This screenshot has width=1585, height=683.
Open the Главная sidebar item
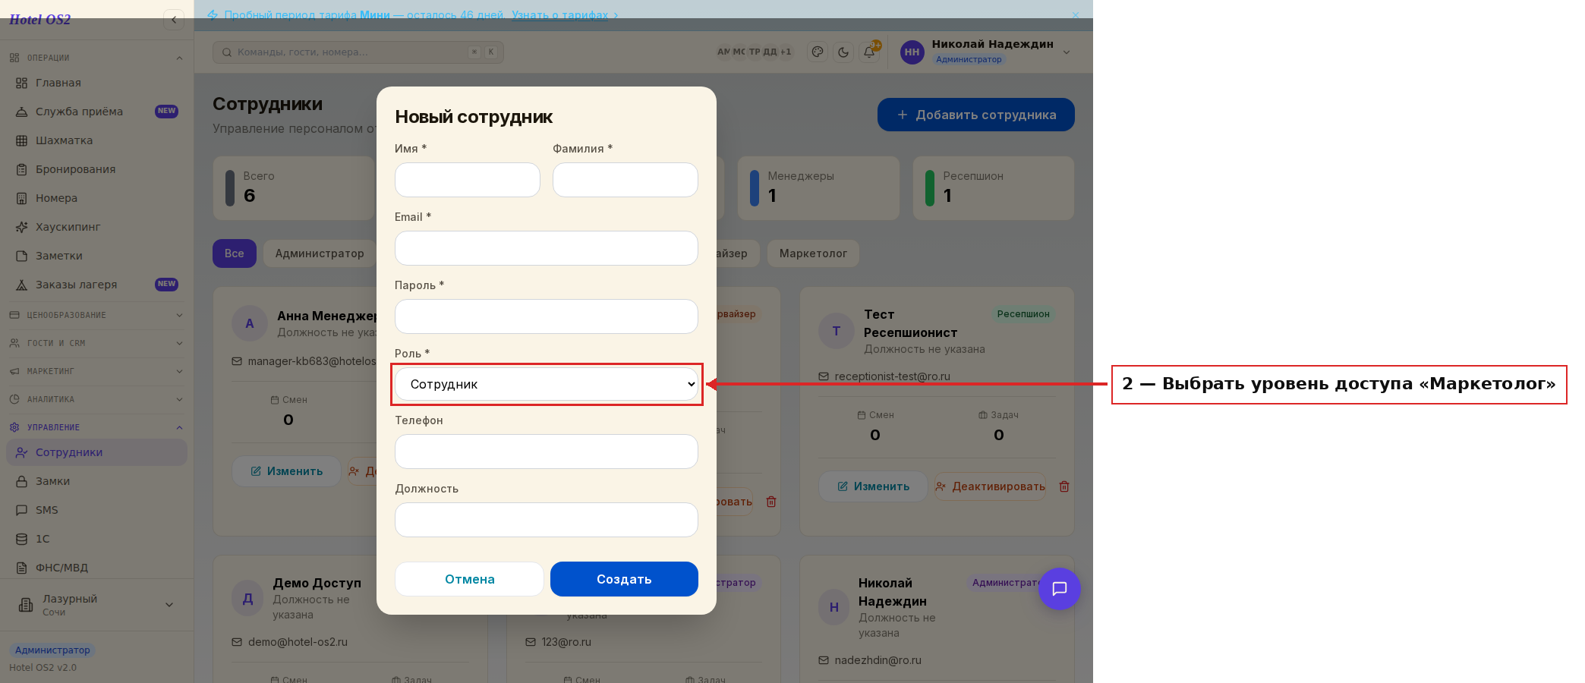point(96,83)
